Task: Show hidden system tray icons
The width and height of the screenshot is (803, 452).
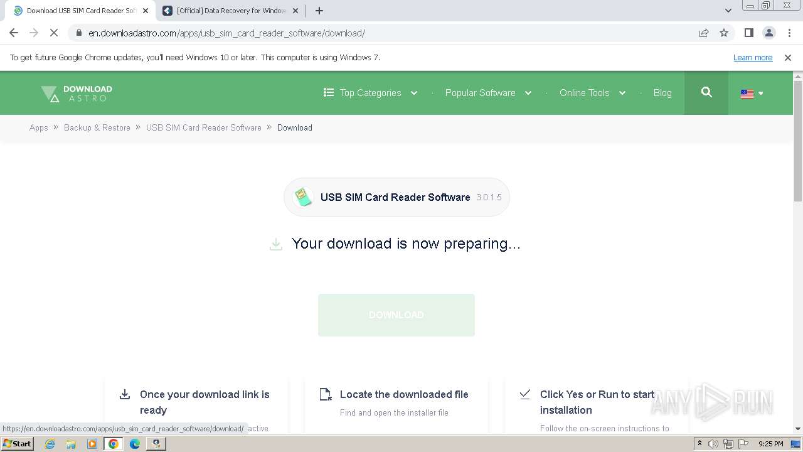Action: [x=699, y=444]
